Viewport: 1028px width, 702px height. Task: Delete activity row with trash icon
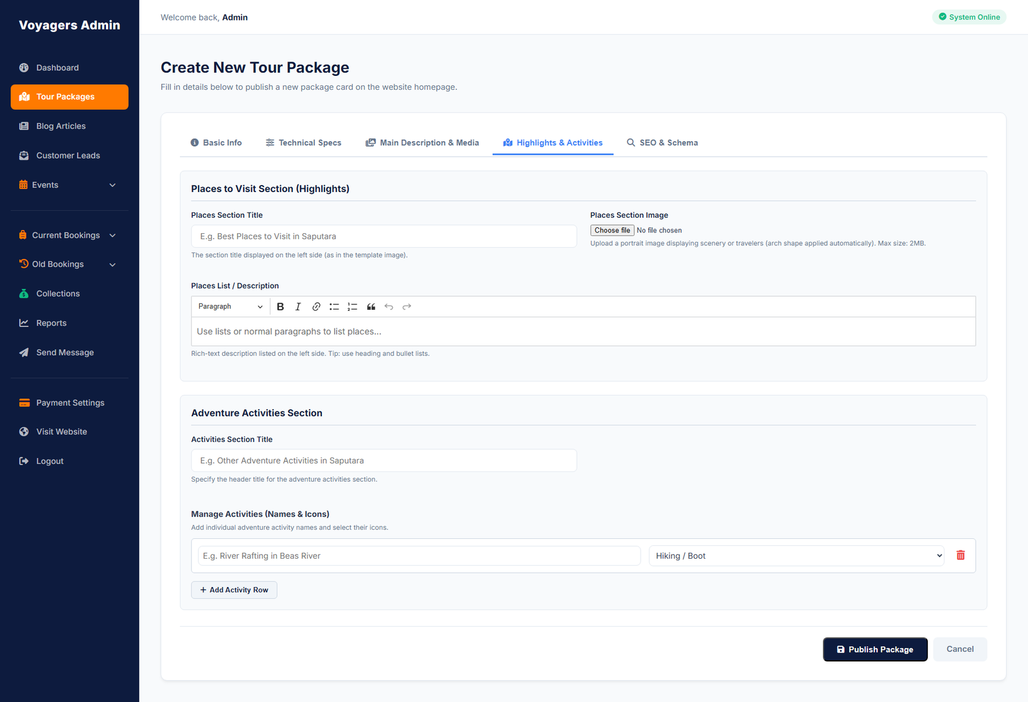(961, 556)
